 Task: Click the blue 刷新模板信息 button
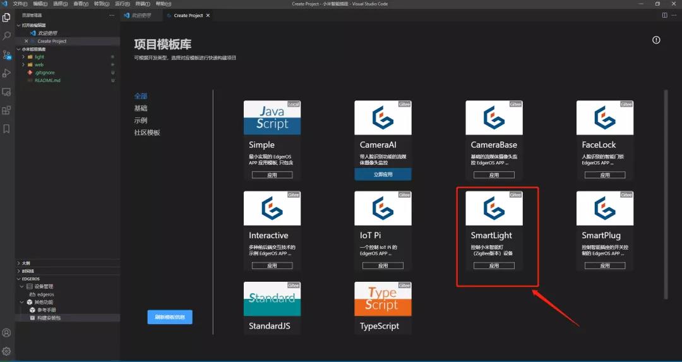(x=170, y=317)
